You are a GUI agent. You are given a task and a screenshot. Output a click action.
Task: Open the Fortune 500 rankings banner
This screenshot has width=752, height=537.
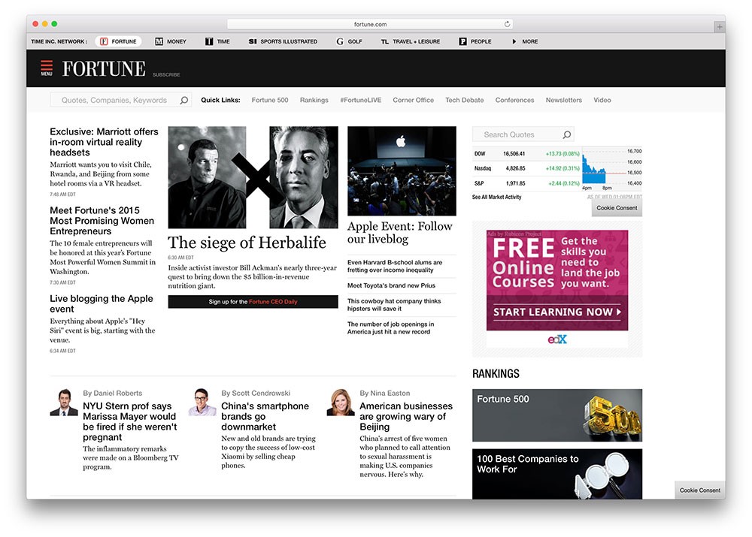557,415
